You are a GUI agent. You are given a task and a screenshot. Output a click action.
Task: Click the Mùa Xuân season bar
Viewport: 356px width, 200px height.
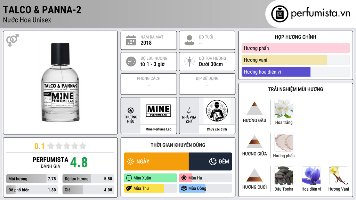click(x=151, y=178)
